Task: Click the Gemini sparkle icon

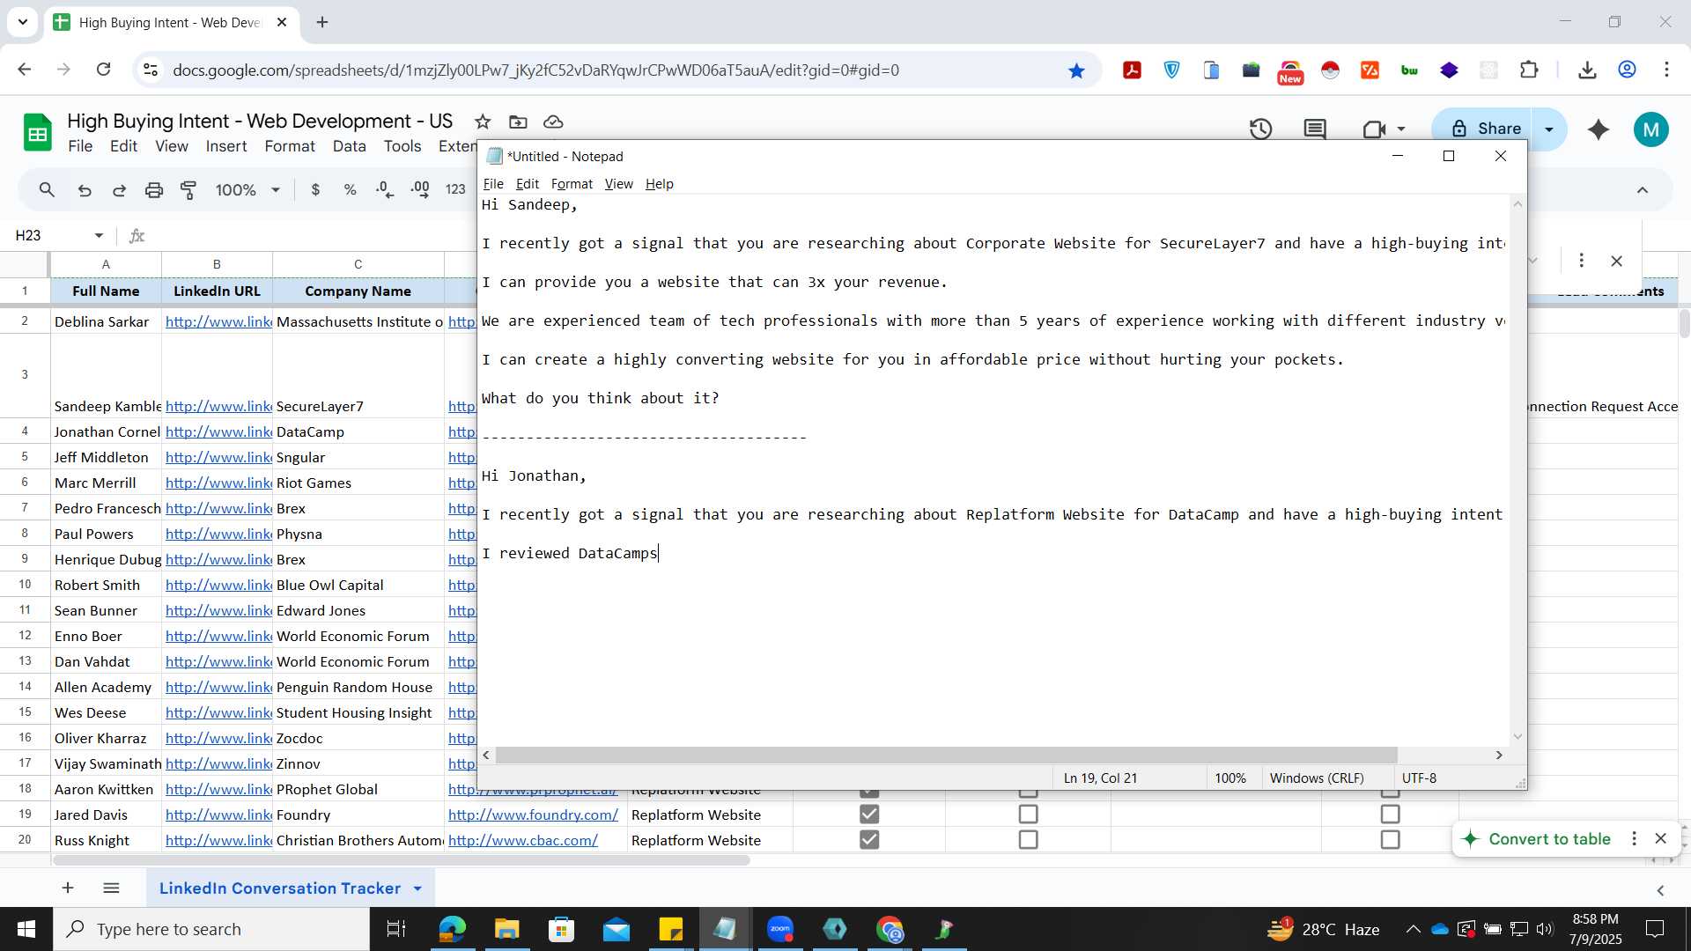Action: tap(1598, 129)
